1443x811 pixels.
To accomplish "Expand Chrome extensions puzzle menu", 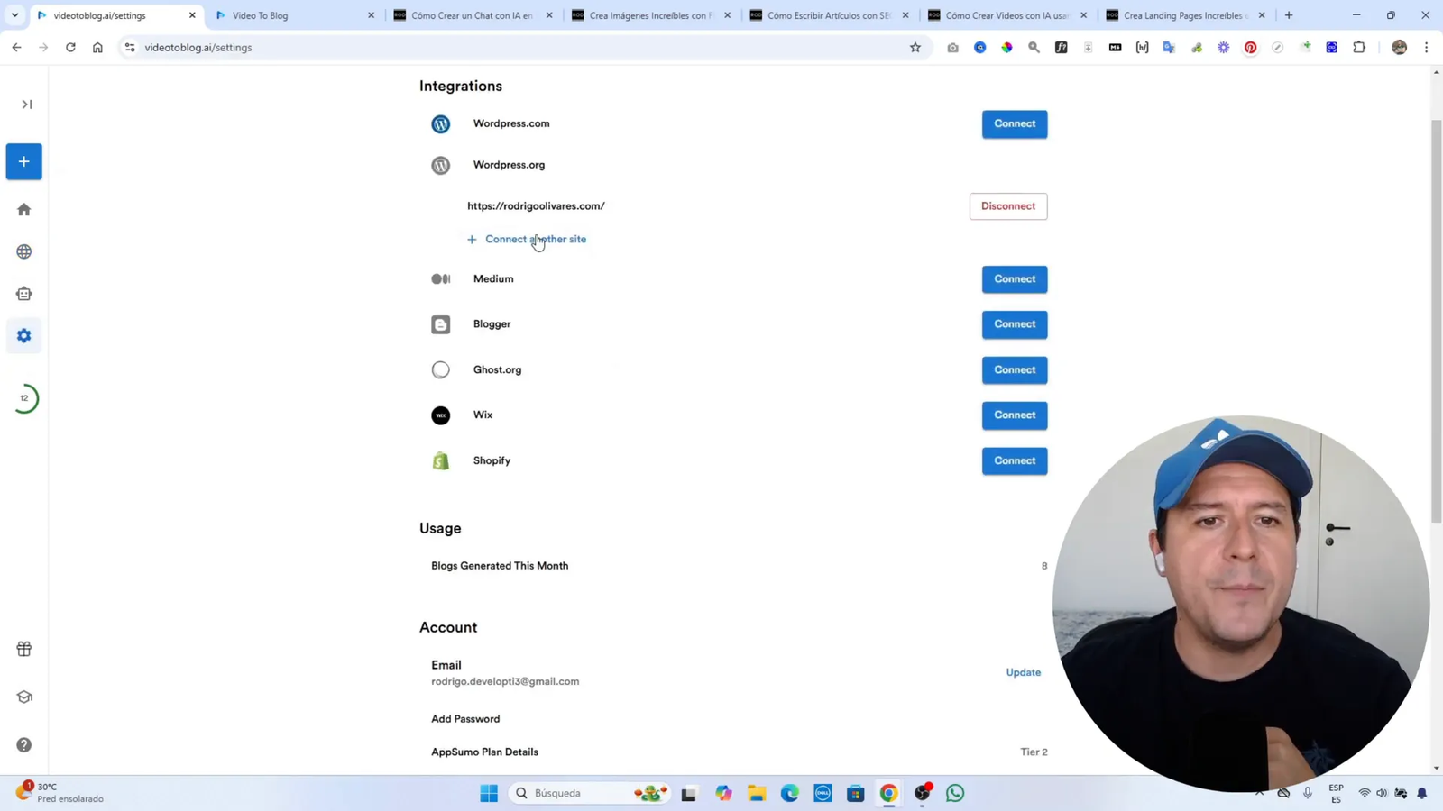I will [1359, 47].
